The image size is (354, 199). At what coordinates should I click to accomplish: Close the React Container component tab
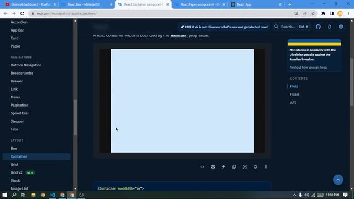click(x=168, y=4)
